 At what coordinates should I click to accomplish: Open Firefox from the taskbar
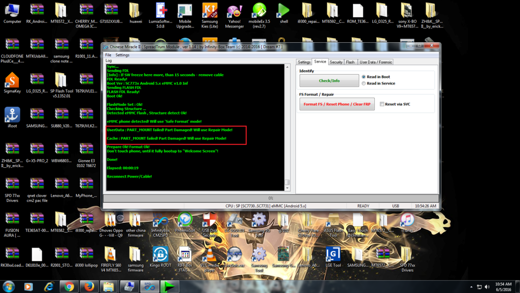(x=89, y=286)
